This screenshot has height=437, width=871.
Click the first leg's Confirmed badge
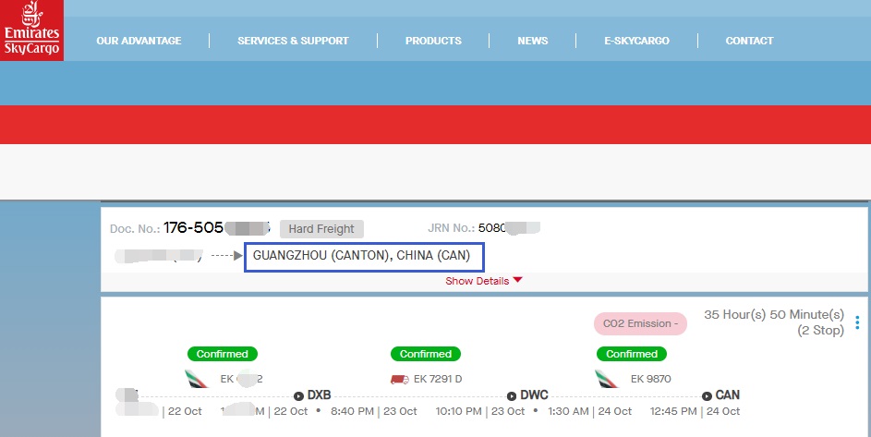(x=223, y=354)
